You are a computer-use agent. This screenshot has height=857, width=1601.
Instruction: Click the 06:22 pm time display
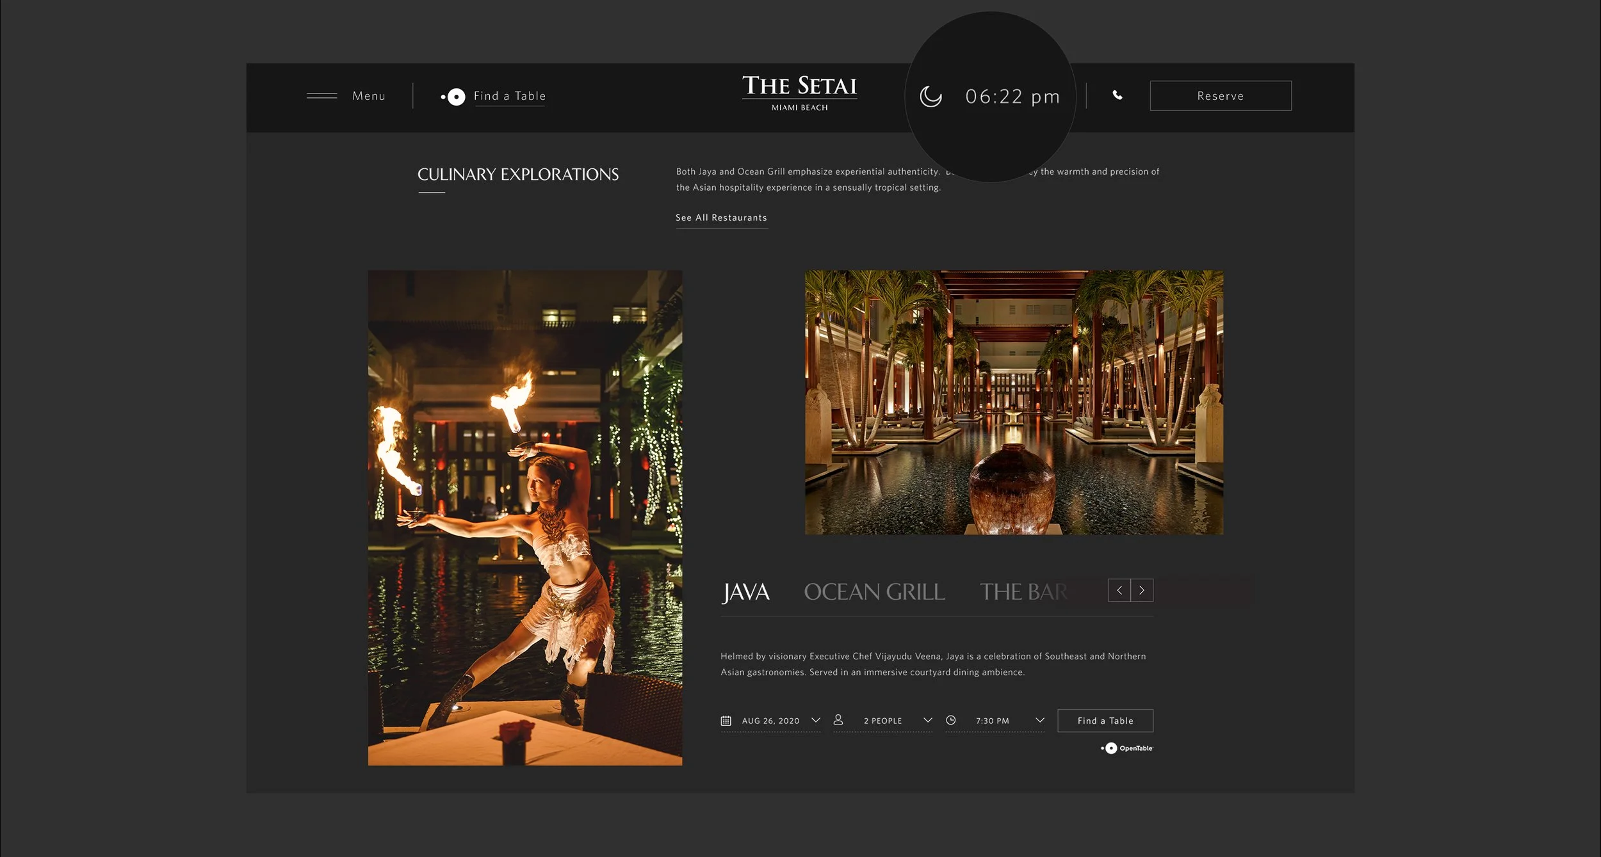coord(1012,97)
